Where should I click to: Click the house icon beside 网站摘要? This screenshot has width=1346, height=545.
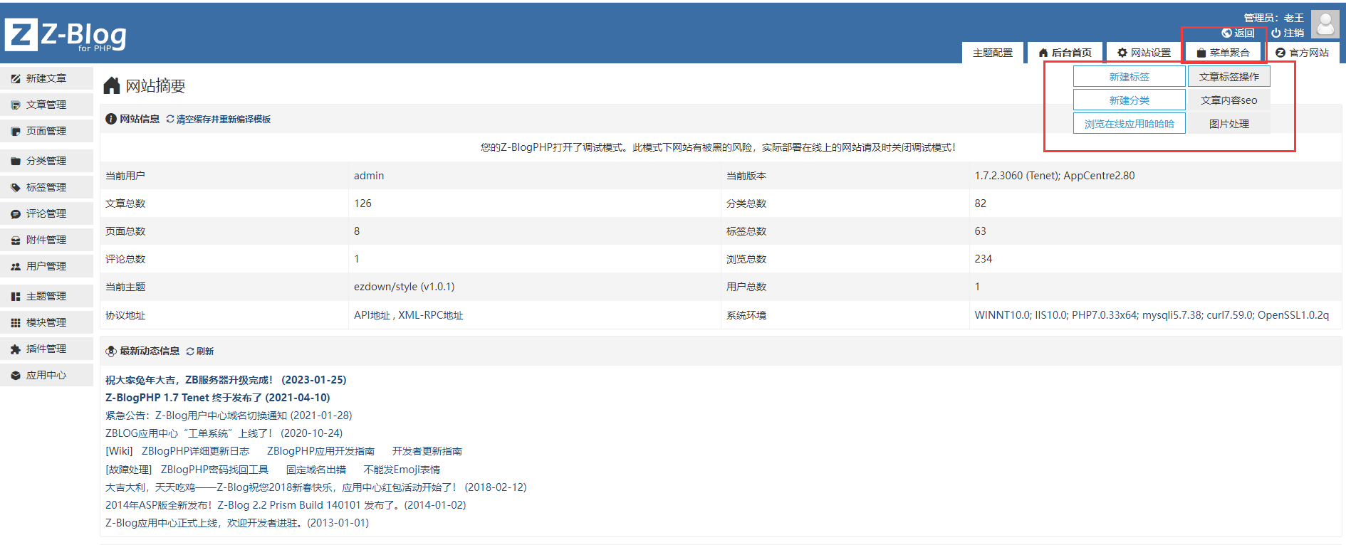(x=112, y=85)
